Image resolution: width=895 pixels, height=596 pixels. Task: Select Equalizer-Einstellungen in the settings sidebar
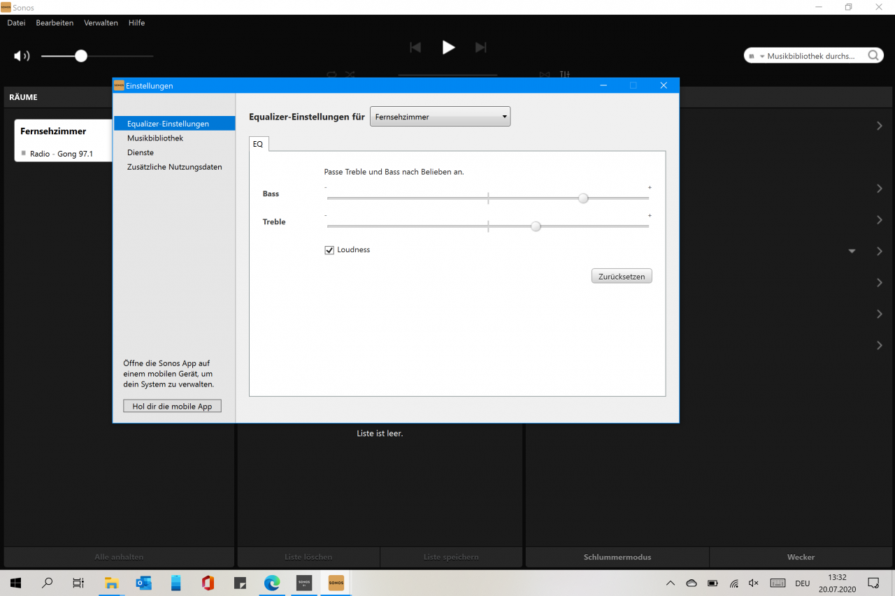[x=174, y=124]
